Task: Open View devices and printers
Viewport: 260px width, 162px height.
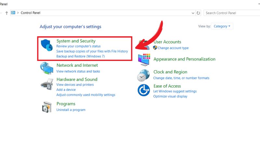Action: pyautogui.click(x=75, y=85)
